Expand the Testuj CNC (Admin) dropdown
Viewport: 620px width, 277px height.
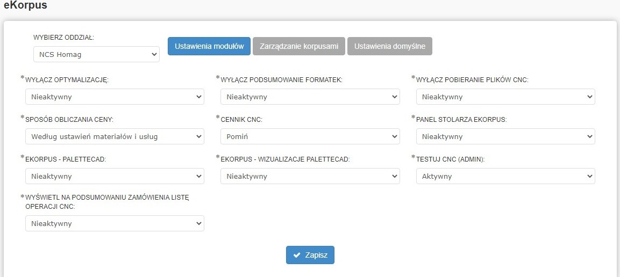(x=505, y=177)
